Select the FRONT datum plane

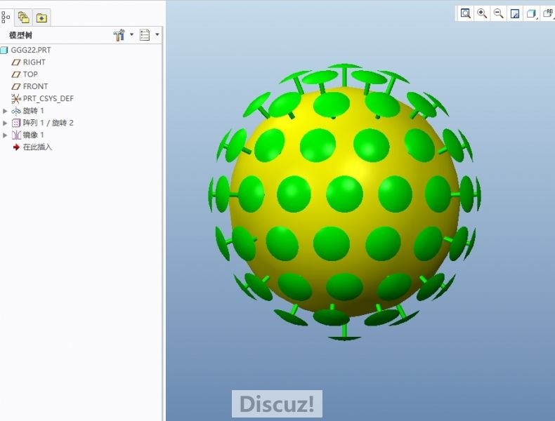tap(35, 86)
